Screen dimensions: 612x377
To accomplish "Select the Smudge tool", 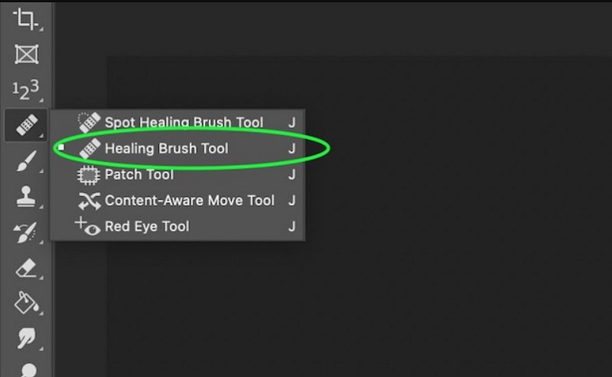I will 27,338.
